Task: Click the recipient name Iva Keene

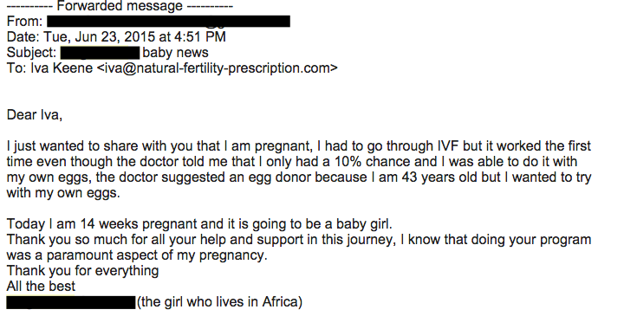Action: click(x=62, y=68)
